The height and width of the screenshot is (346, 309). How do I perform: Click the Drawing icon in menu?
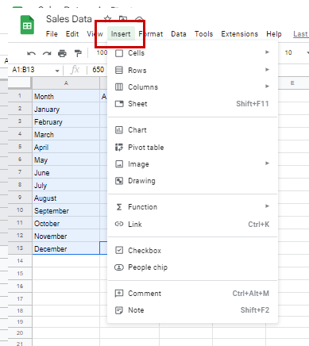click(x=119, y=181)
